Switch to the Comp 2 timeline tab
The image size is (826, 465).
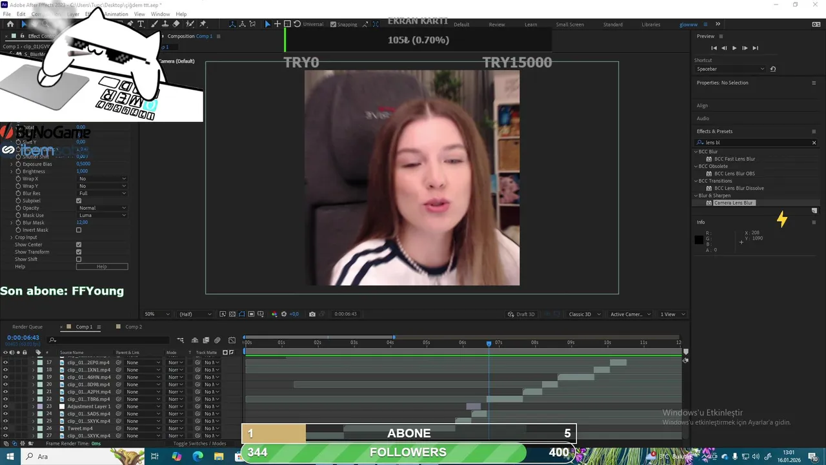[x=134, y=327]
